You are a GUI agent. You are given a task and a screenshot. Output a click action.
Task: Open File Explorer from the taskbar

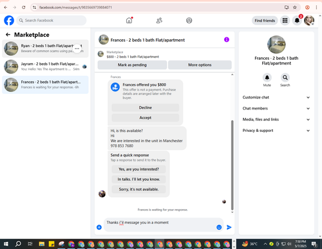point(41,244)
